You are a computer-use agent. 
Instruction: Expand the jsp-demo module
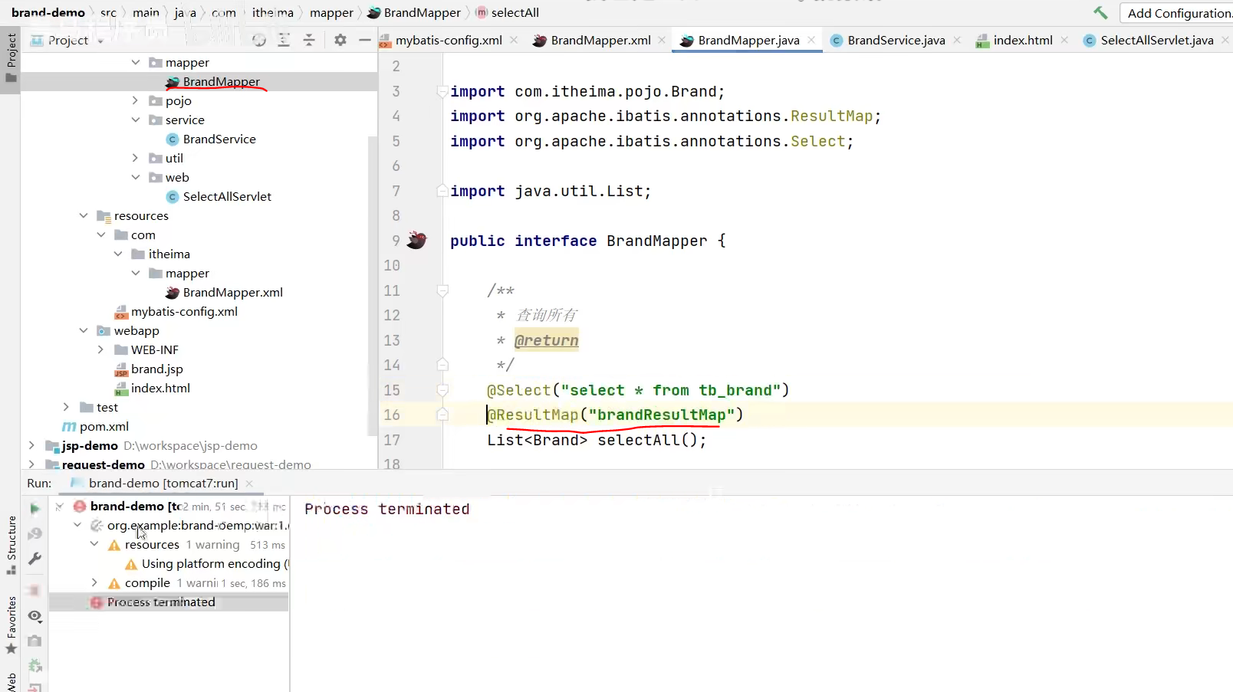(31, 445)
